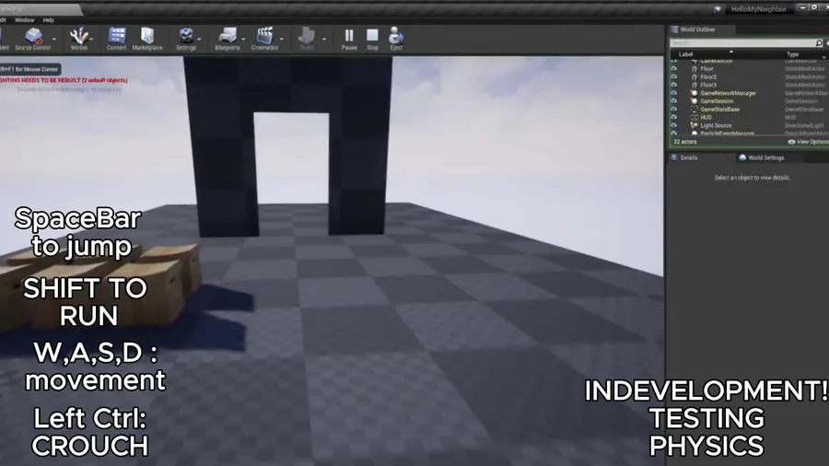
Task: Click the HelloMyNeighbor project name
Action: [759, 9]
